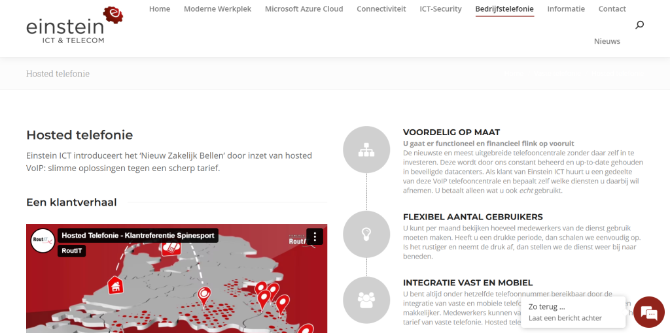Go to the Home menu item
Viewport: 670px width, 333px height.
(x=160, y=9)
